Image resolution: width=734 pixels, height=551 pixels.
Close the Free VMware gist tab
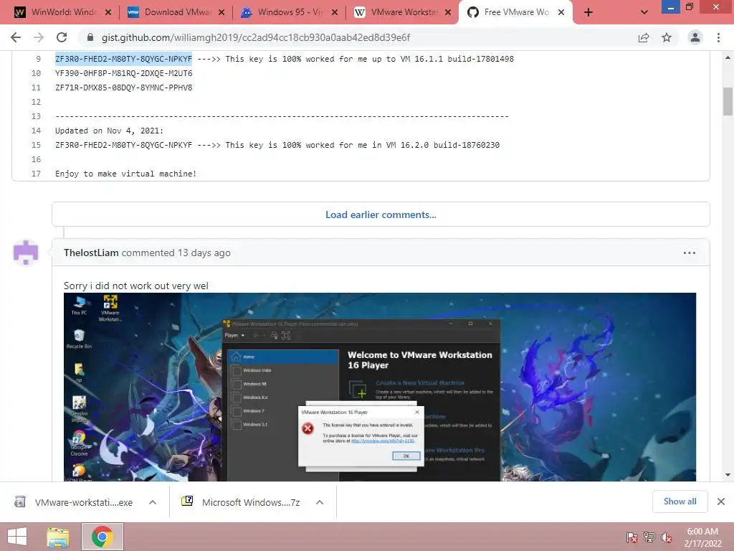[x=561, y=13]
